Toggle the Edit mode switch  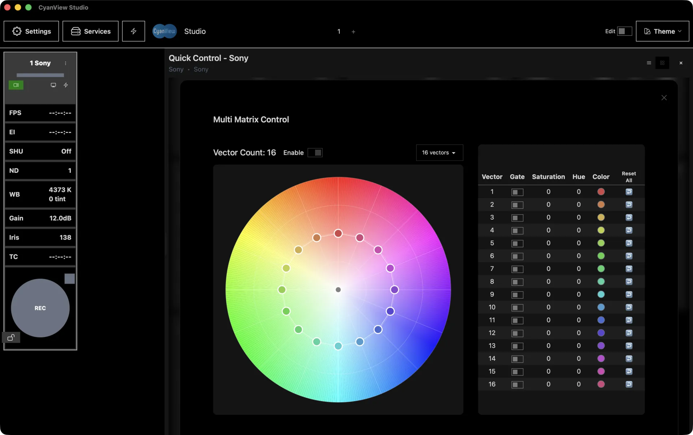[x=624, y=31]
